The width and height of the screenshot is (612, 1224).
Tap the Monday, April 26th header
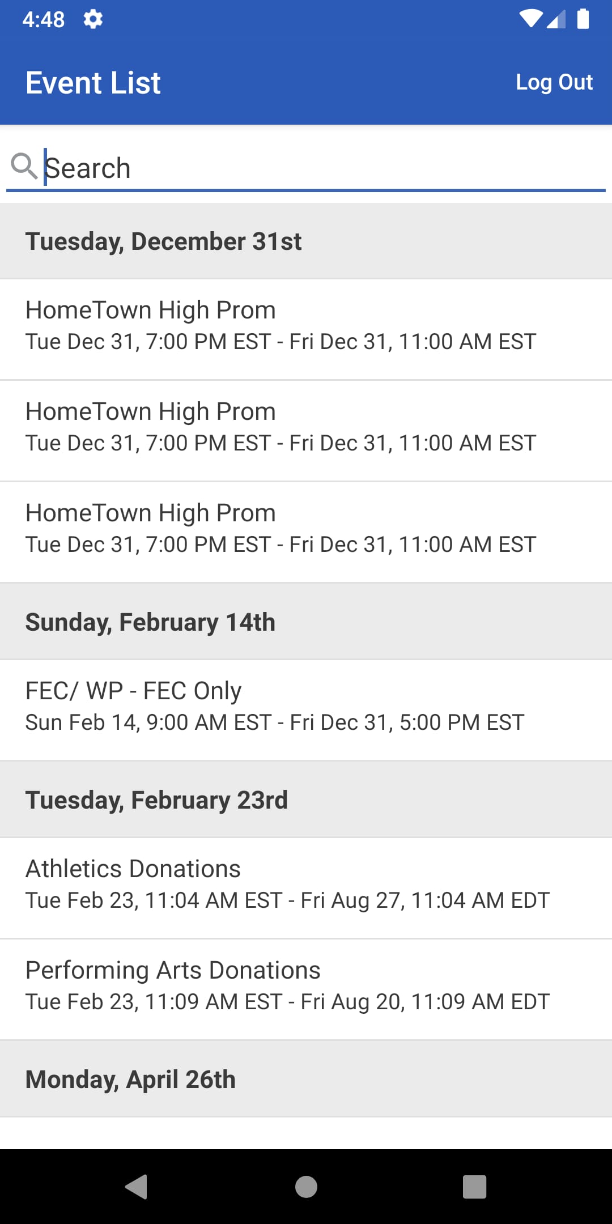coord(306,1079)
